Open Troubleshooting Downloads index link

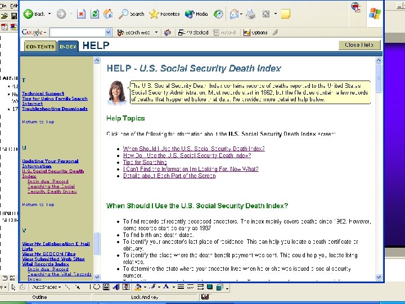55,109
